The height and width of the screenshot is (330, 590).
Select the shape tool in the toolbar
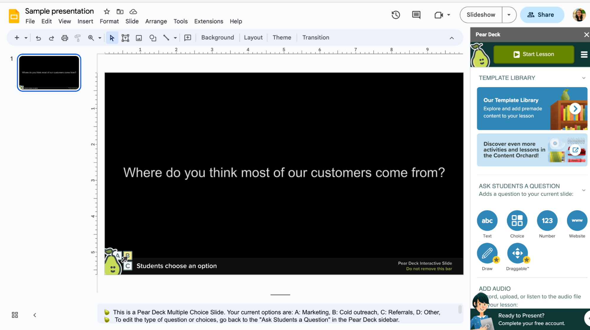(x=153, y=38)
